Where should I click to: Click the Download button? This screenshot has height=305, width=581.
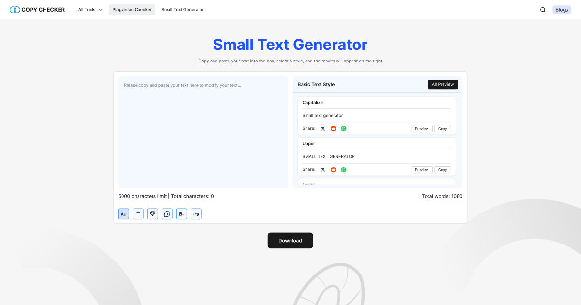point(290,240)
